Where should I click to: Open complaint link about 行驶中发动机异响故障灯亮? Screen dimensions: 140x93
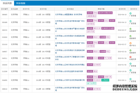70,80
